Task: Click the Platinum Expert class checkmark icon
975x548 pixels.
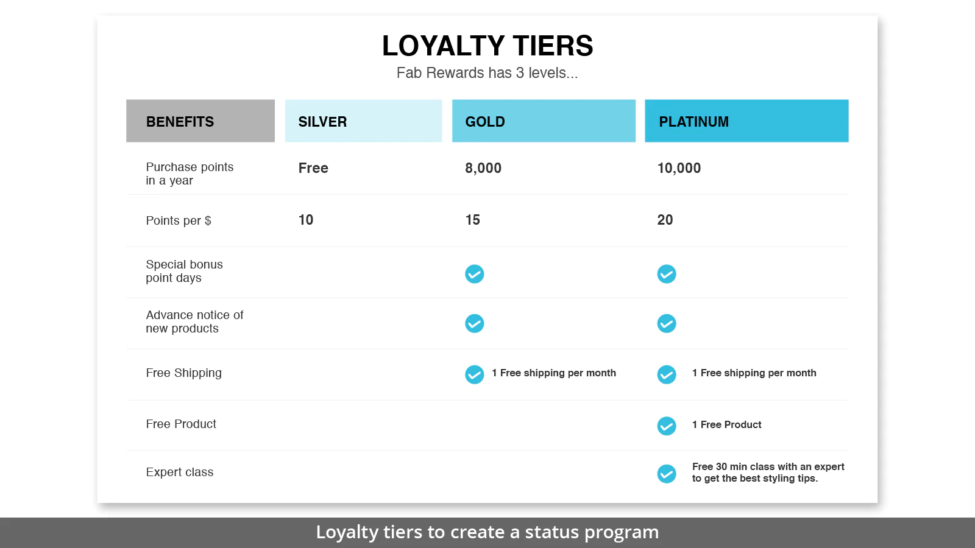Action: 667,474
